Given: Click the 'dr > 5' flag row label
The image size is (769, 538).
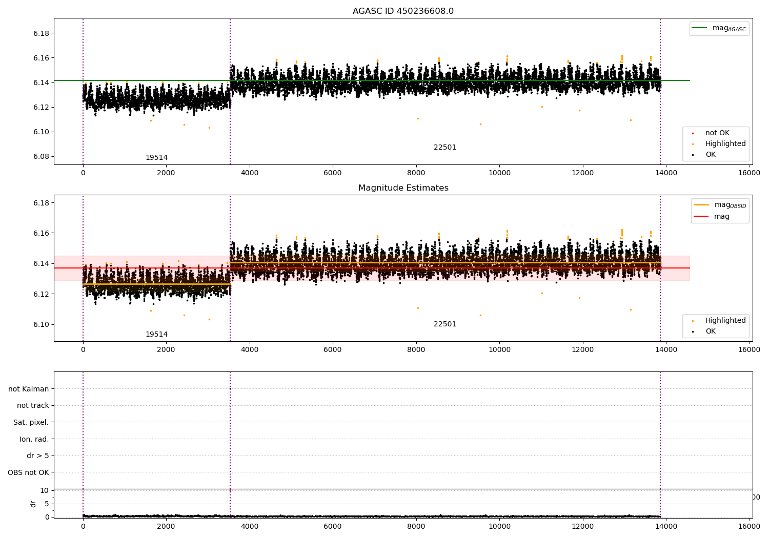Looking at the screenshot, I should tap(38, 456).
